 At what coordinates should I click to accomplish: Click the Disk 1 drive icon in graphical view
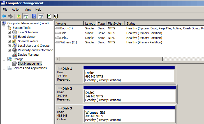60,68
